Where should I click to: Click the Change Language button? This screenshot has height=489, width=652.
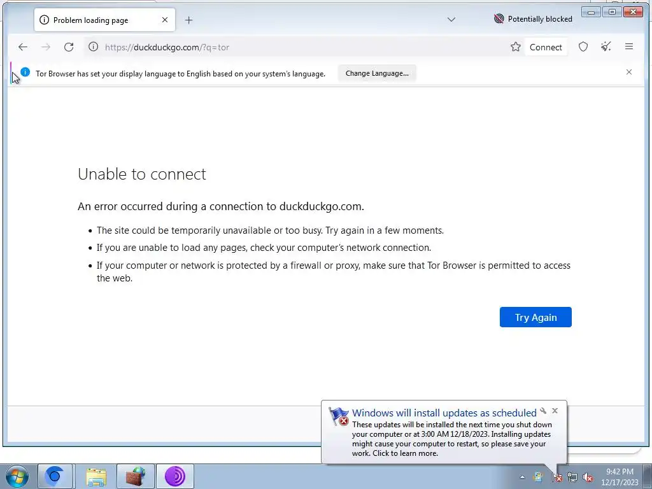pyautogui.click(x=377, y=73)
